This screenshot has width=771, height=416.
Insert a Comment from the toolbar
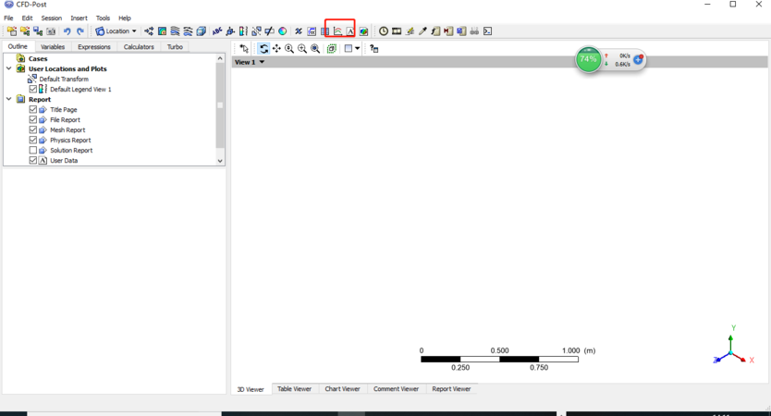350,31
